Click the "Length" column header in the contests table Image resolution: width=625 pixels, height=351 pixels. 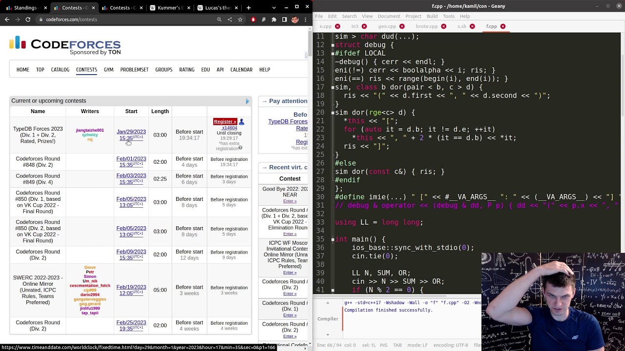pos(160,111)
